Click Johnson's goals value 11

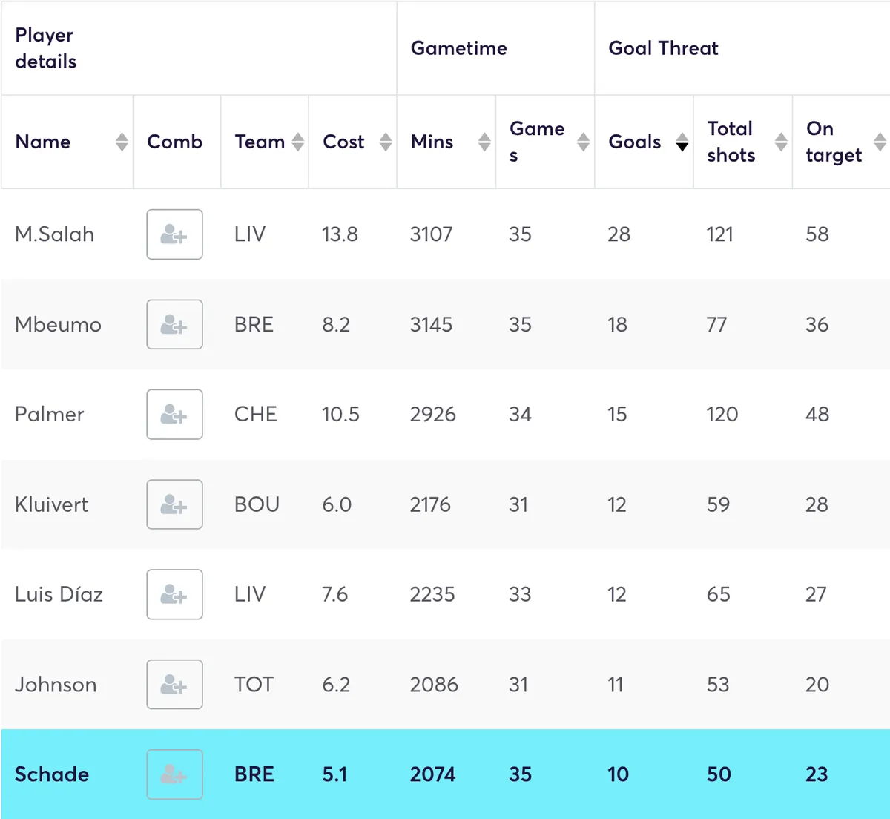(x=616, y=685)
